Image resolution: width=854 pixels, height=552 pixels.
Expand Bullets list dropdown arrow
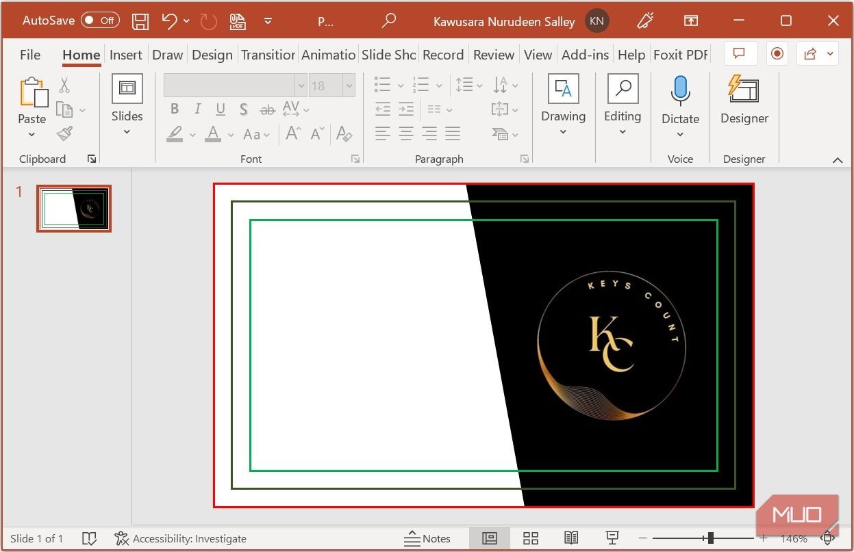(401, 86)
